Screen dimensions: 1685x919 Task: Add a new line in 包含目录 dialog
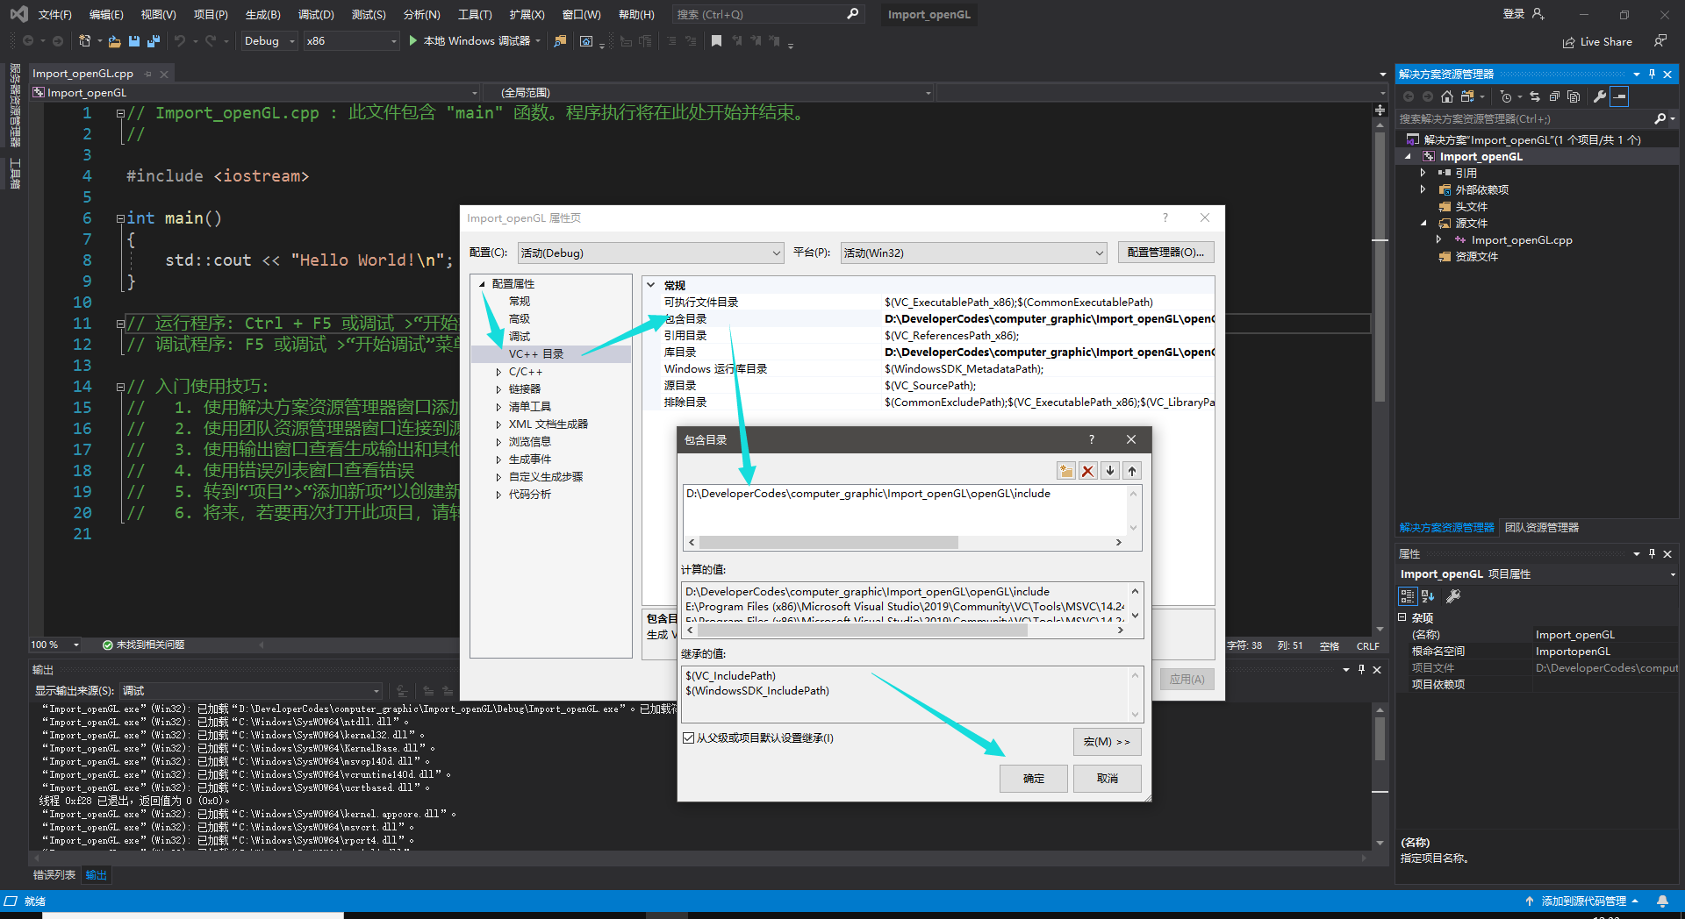[1065, 470]
